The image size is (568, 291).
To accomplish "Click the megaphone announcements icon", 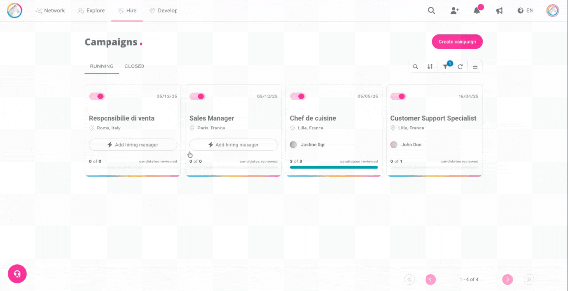I will [499, 10].
